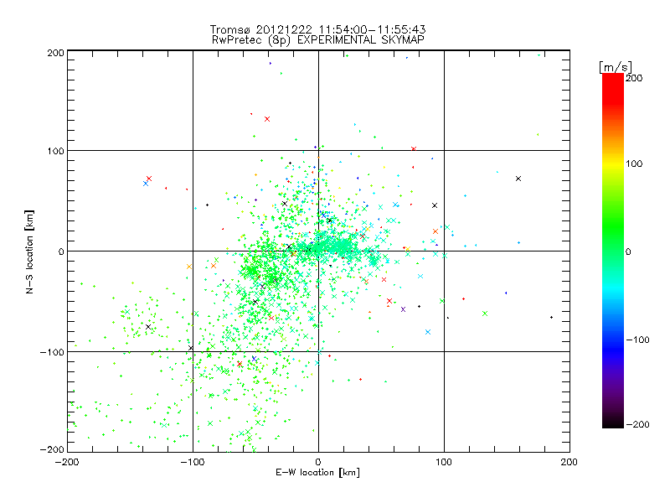
Task: Click the 'N-S location [km]' axis label
Action: [x=29, y=252]
